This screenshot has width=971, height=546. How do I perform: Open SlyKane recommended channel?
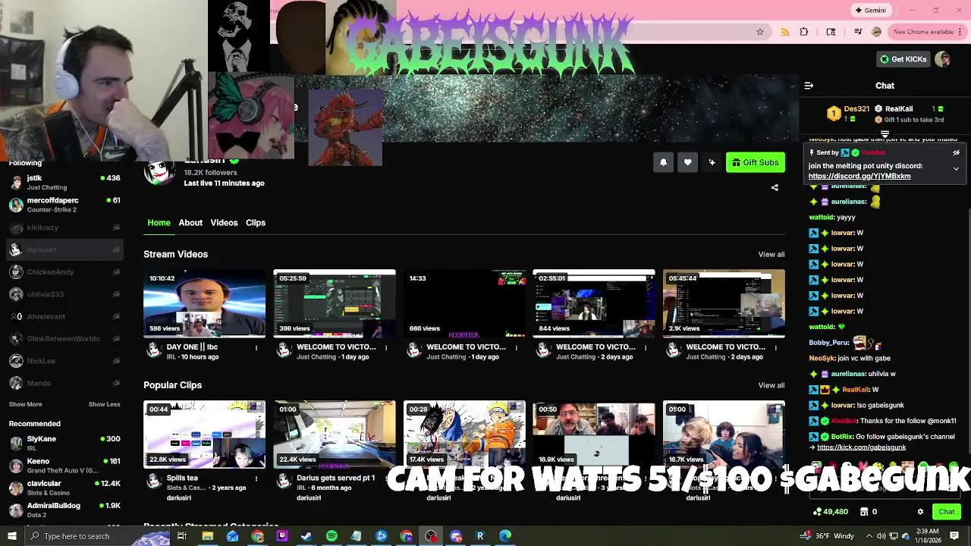click(x=64, y=443)
